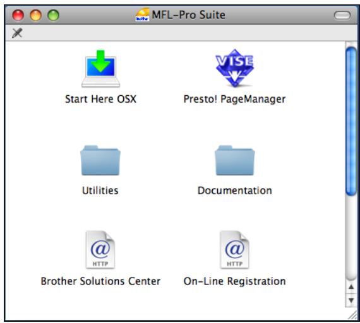
Task: Launch the Presto! PageManager VISE installer icon
Action: (x=235, y=68)
